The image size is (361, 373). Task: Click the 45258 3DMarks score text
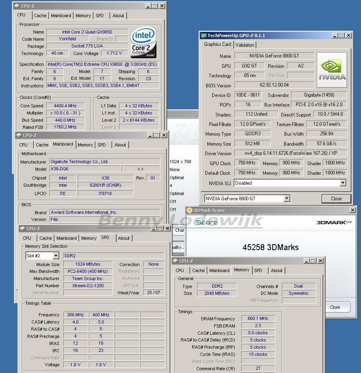coord(271,247)
